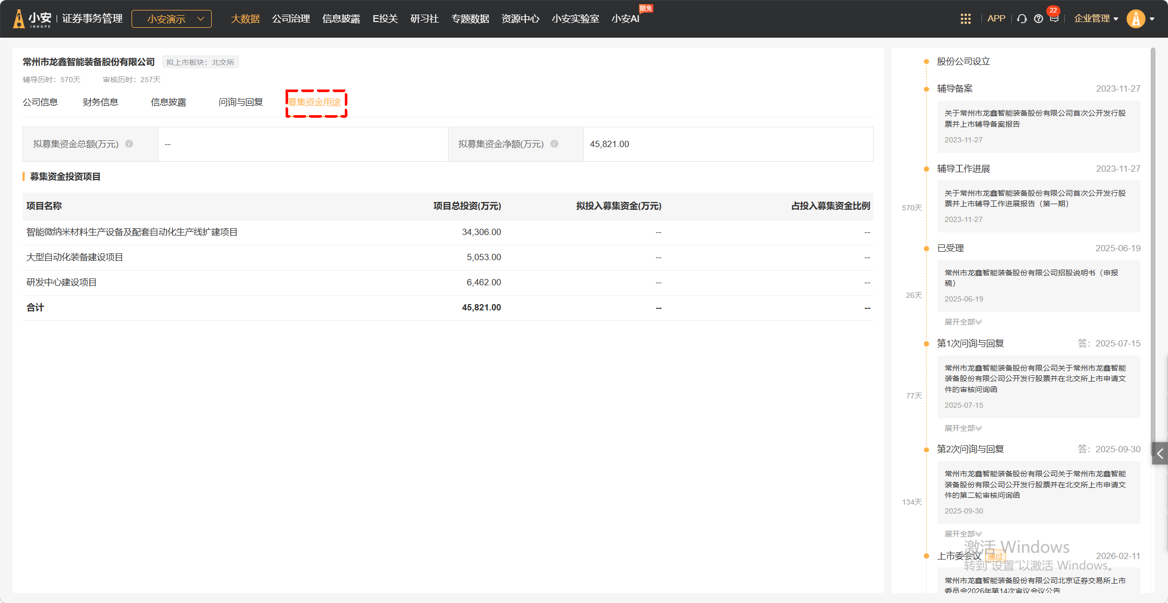The width and height of the screenshot is (1168, 603).
Task: Click the orange user avatar icon
Action: click(1136, 19)
